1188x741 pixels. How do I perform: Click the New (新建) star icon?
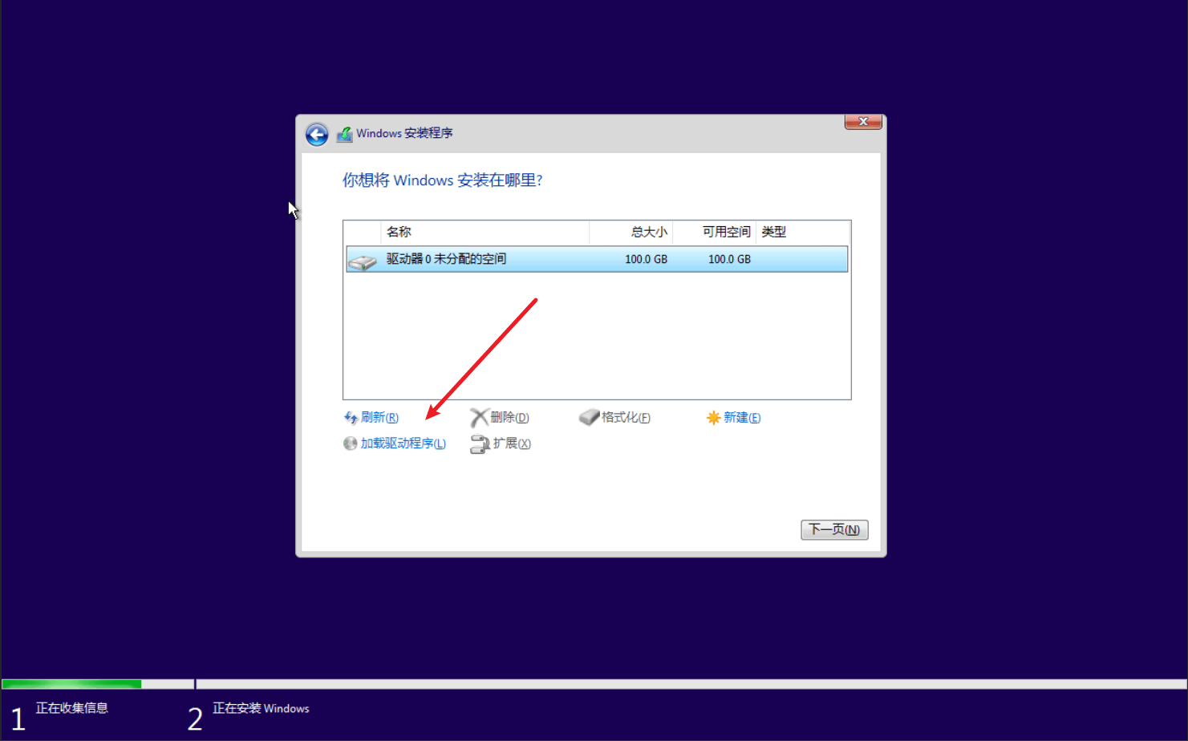point(712,417)
